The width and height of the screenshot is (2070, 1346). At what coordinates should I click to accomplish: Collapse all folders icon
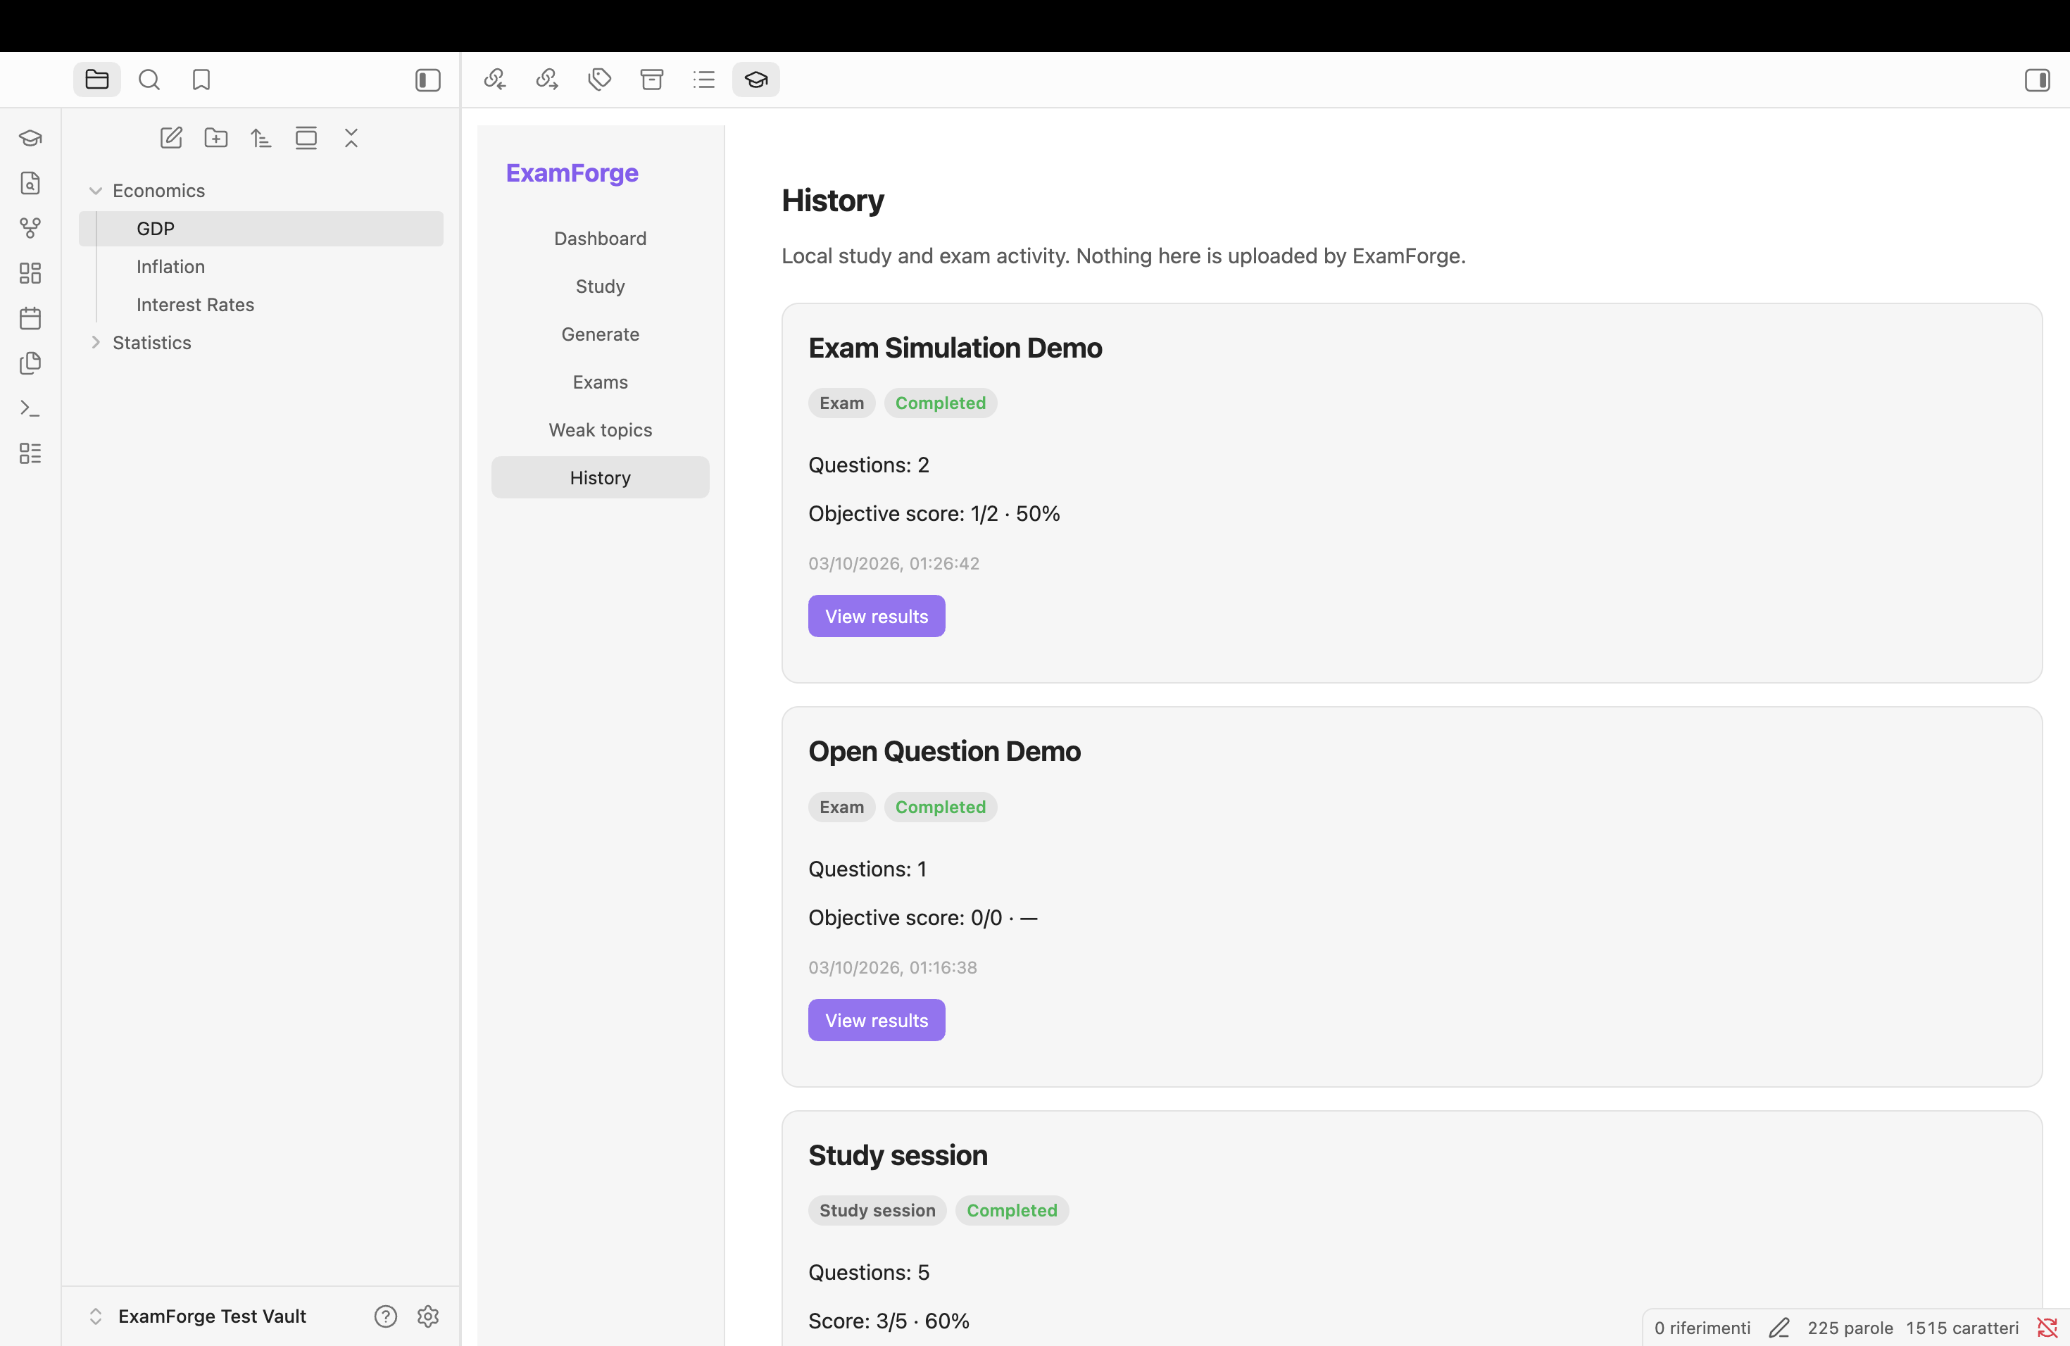(351, 138)
